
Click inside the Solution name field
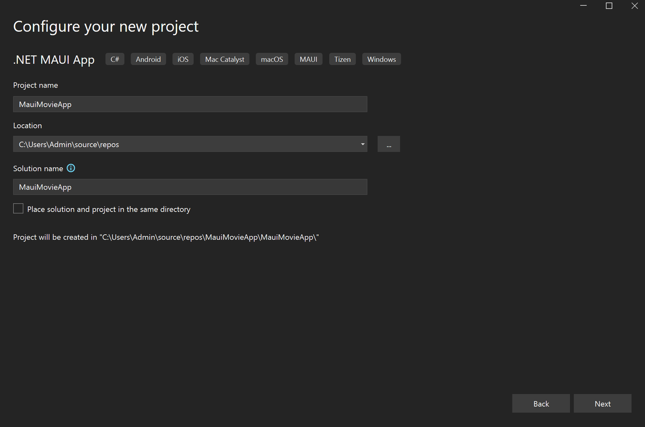[x=190, y=187]
